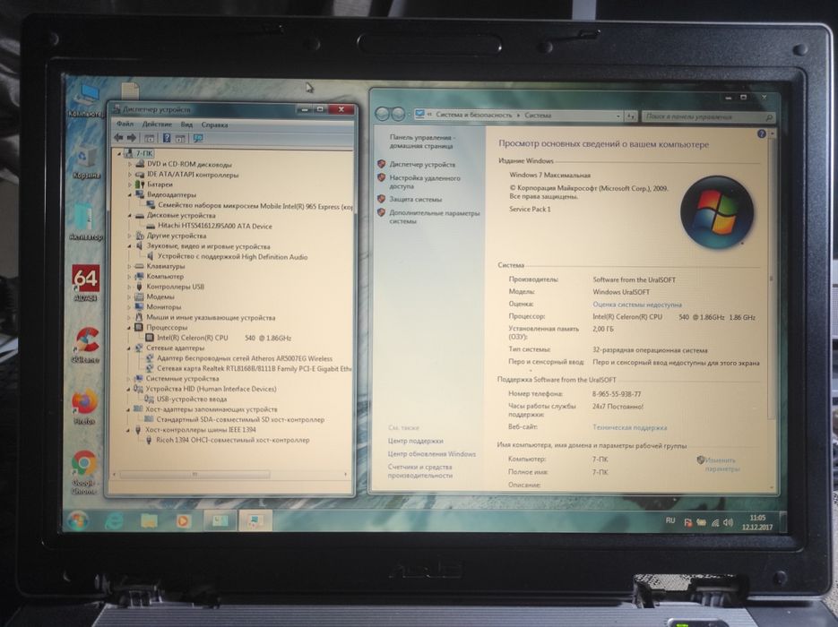This screenshot has height=627, width=838.
Task: Click the back button in System window
Action: [383, 115]
